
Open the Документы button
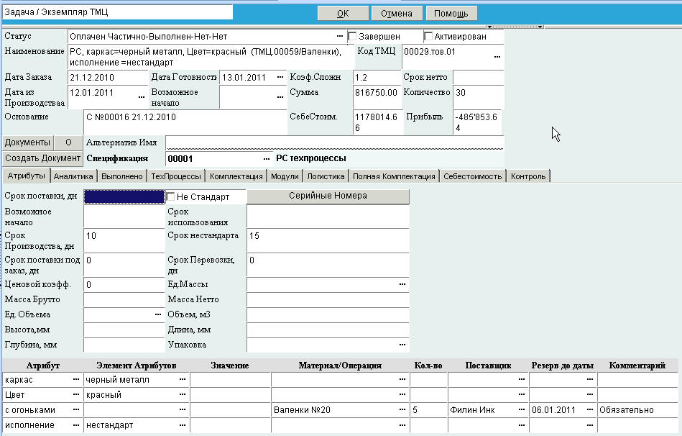tap(27, 142)
